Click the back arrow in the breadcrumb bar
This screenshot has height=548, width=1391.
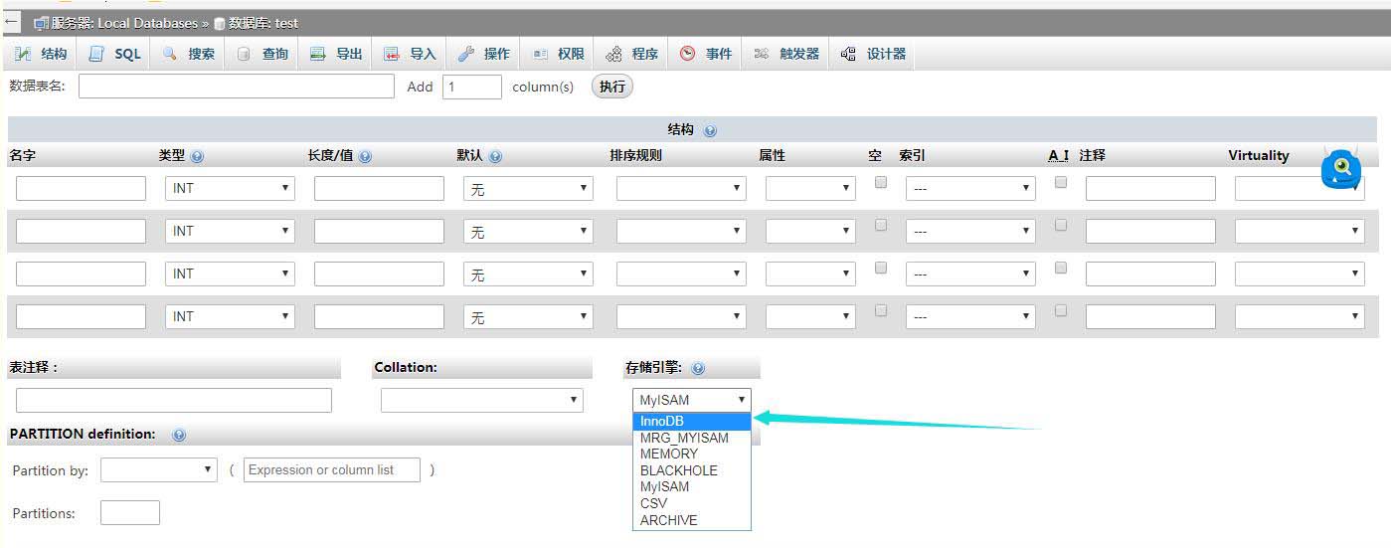(12, 21)
